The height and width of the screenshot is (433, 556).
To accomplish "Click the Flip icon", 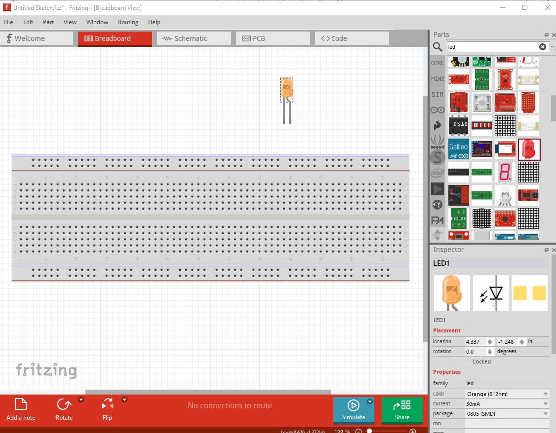I will click(x=108, y=405).
